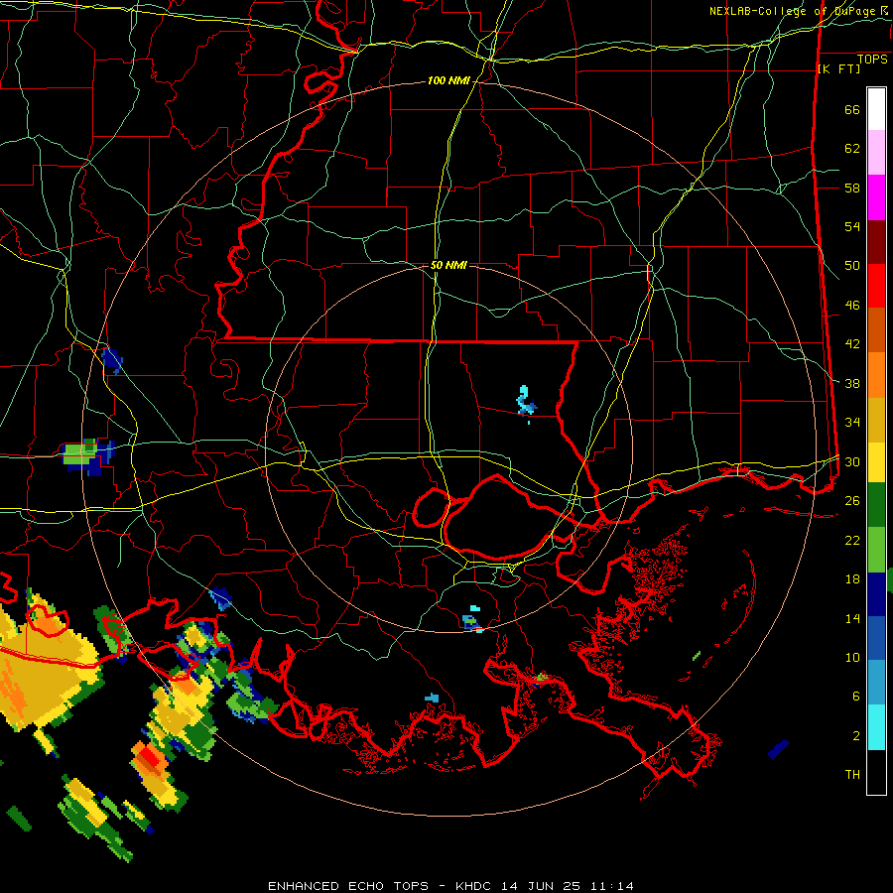This screenshot has width=893, height=893.
Task: Click the light green echo on the map's west edge
Action: (x=79, y=452)
